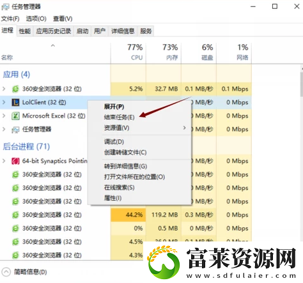Viewport: 303px width, 283px height.
Task: Toggle sort order arrow above 名称 column
Action: (x=53, y=45)
